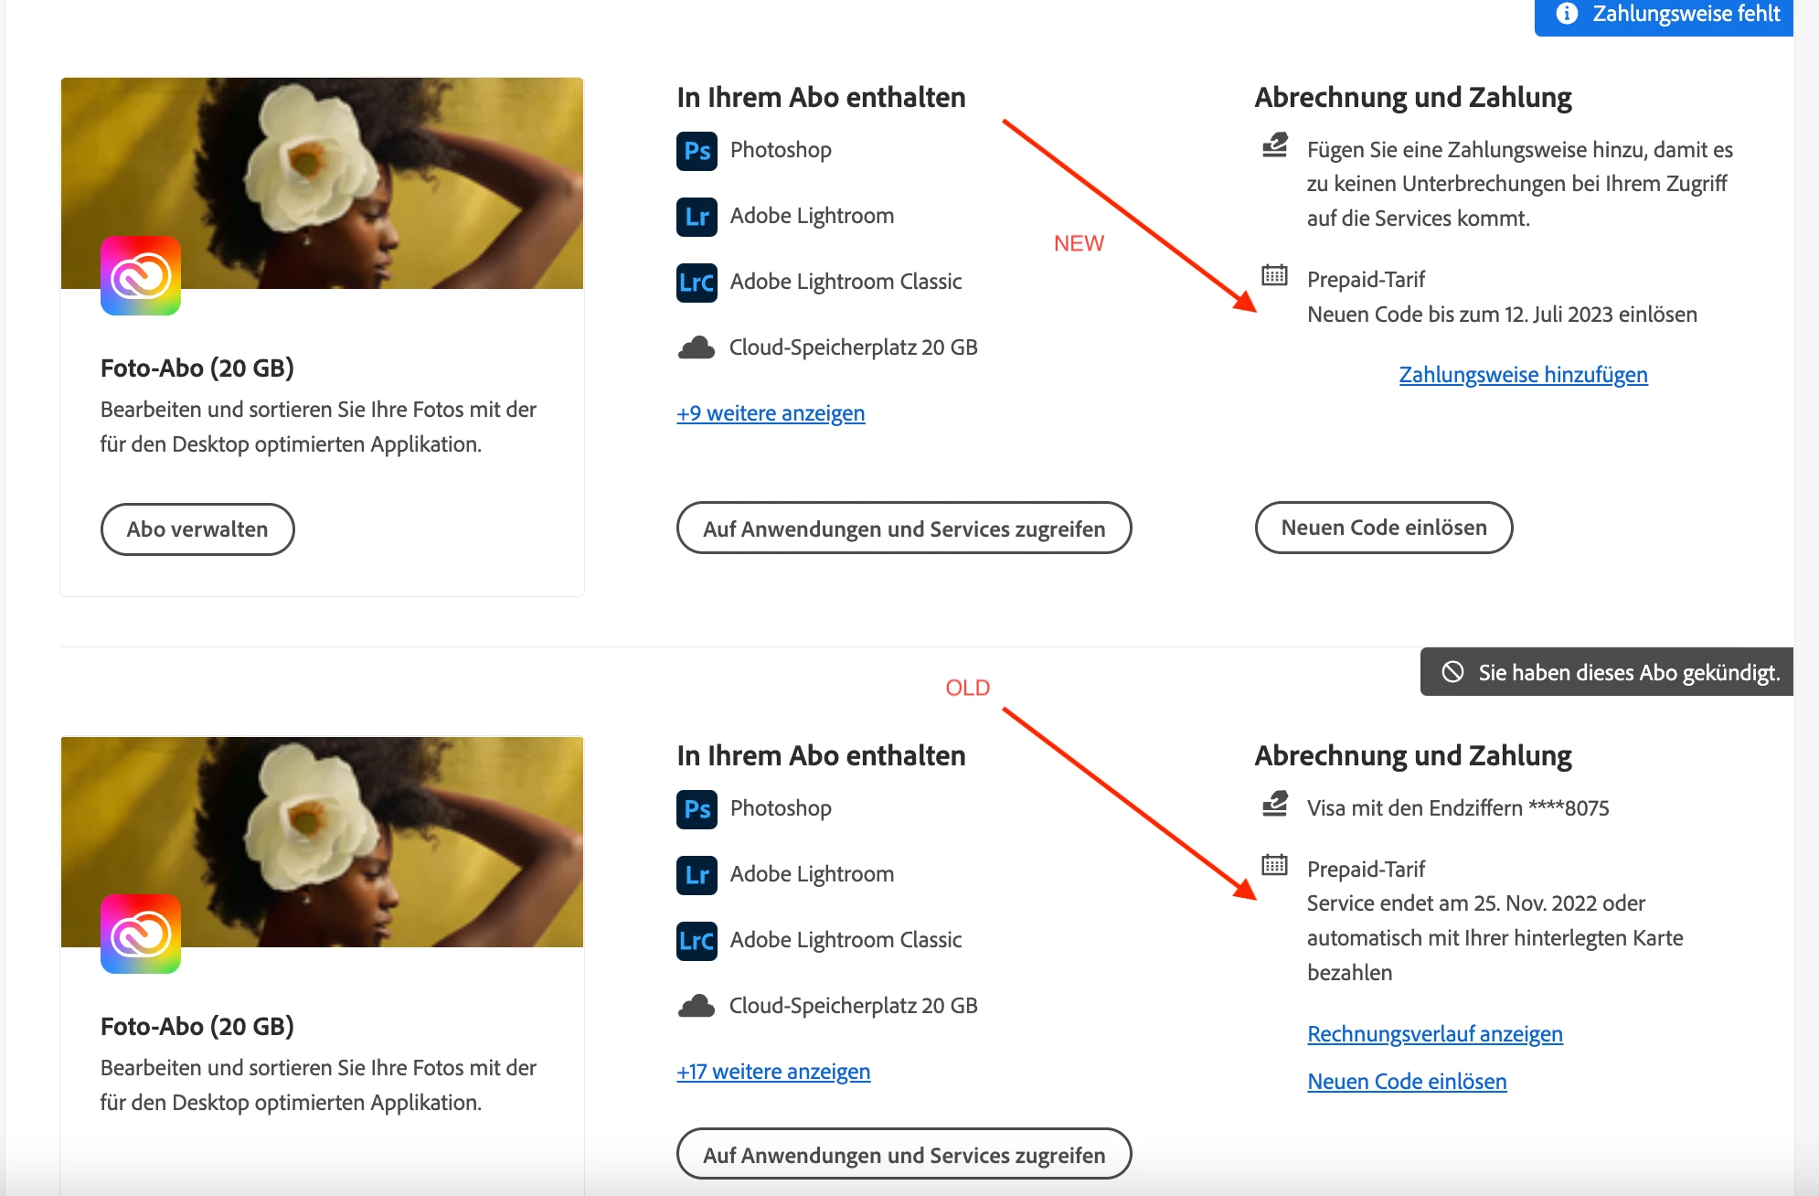Click the payment icon beside the Visa card details
The image size is (1819, 1196).
(1274, 805)
